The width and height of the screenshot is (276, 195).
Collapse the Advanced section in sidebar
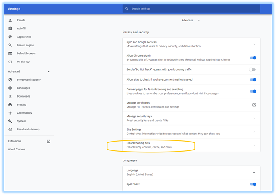pos(48,71)
